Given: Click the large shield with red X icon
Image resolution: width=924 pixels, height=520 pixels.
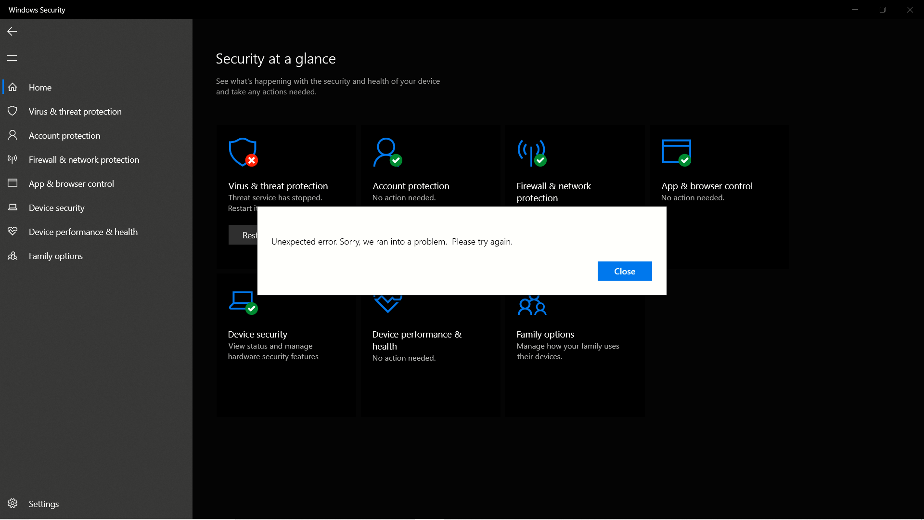Looking at the screenshot, I should point(243,153).
